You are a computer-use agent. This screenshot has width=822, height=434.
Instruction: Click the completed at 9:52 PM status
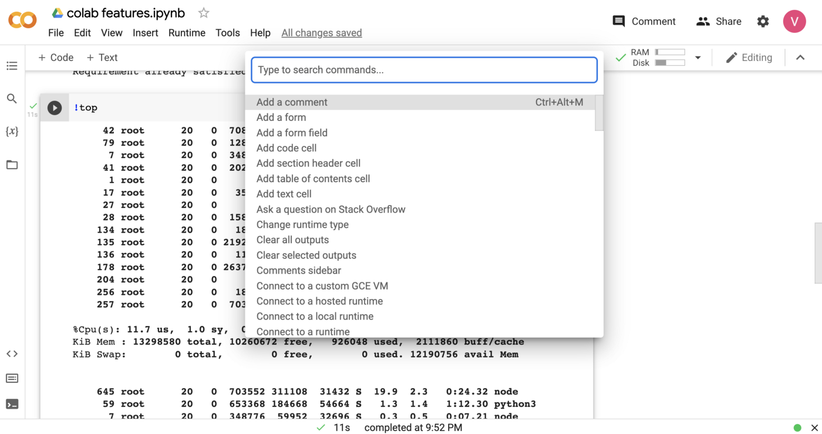pyautogui.click(x=413, y=428)
